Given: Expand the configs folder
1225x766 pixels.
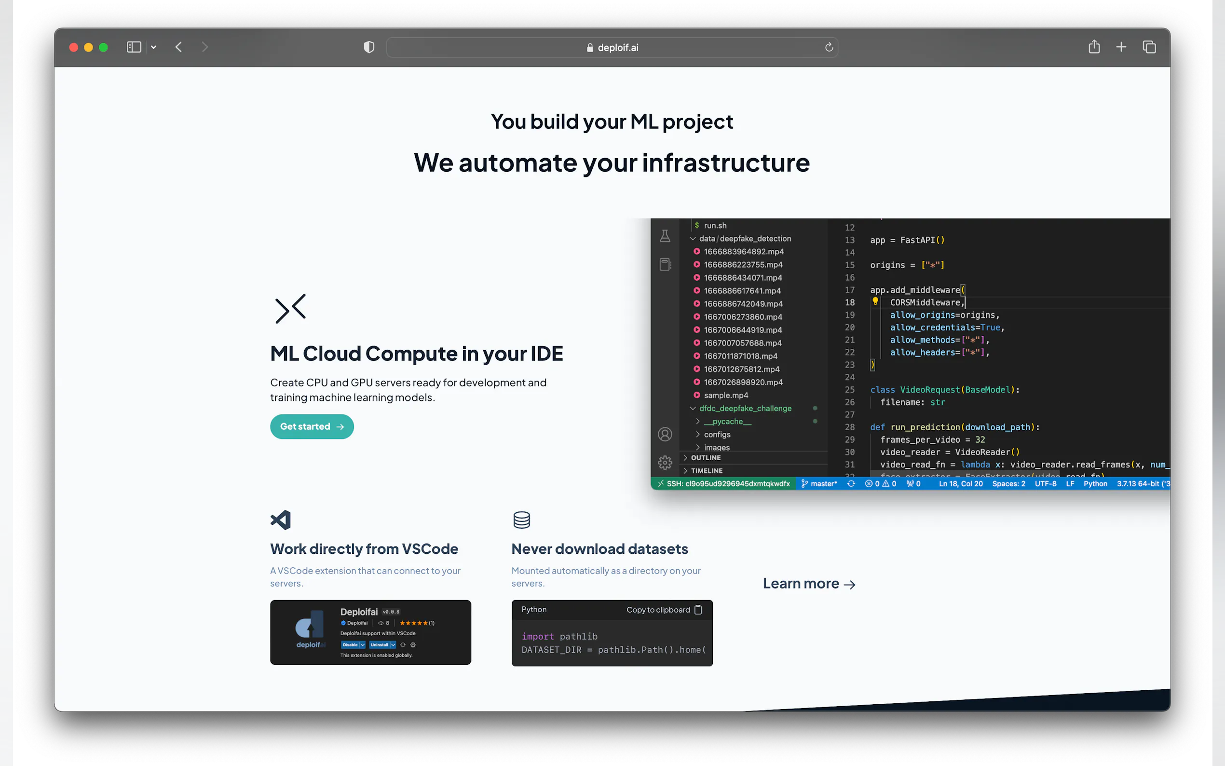Looking at the screenshot, I should point(717,434).
